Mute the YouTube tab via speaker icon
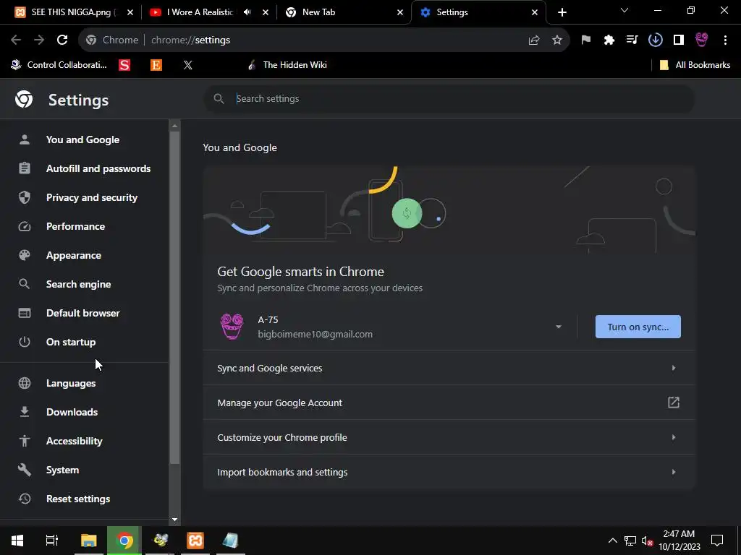Viewport: 741px width, 555px height. point(247,12)
